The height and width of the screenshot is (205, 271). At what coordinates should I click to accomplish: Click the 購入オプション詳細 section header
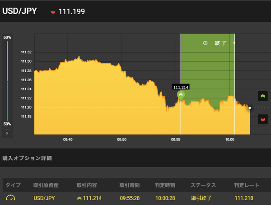click(27, 158)
